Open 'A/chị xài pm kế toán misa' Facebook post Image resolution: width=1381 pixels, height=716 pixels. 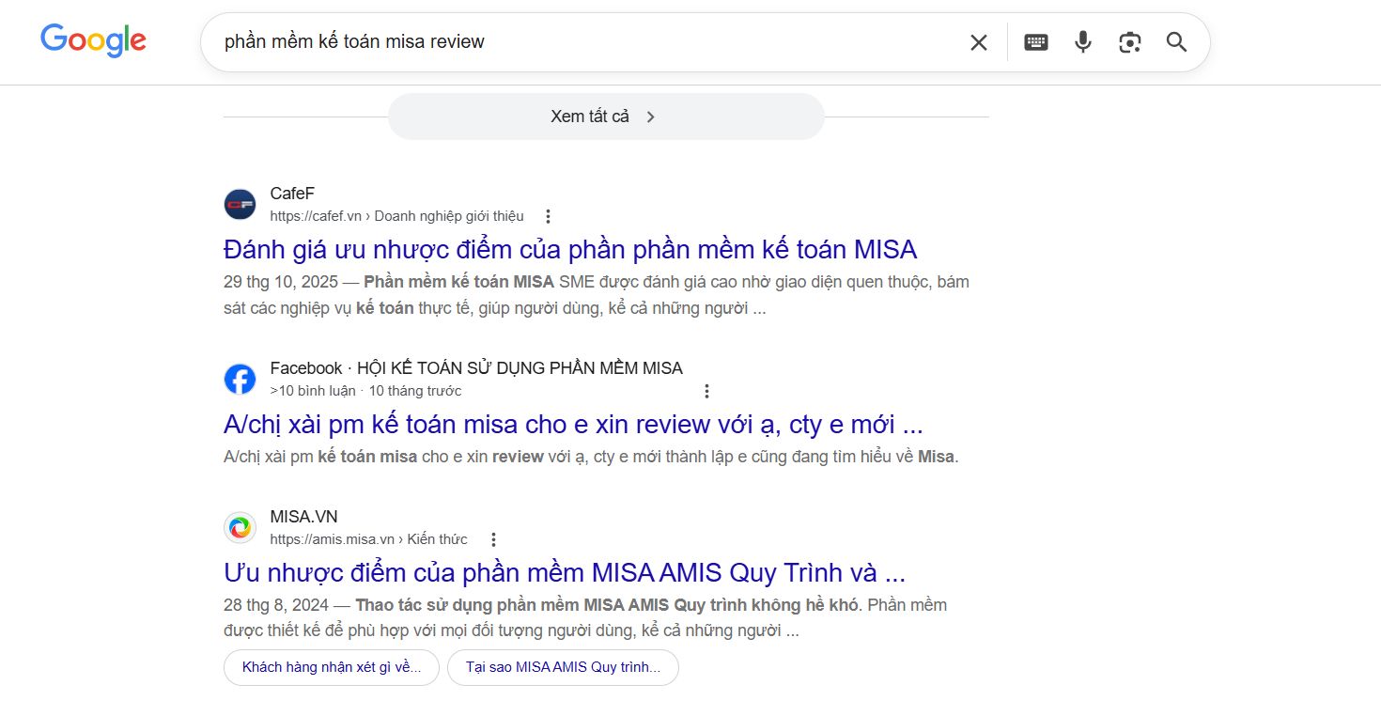(x=573, y=424)
